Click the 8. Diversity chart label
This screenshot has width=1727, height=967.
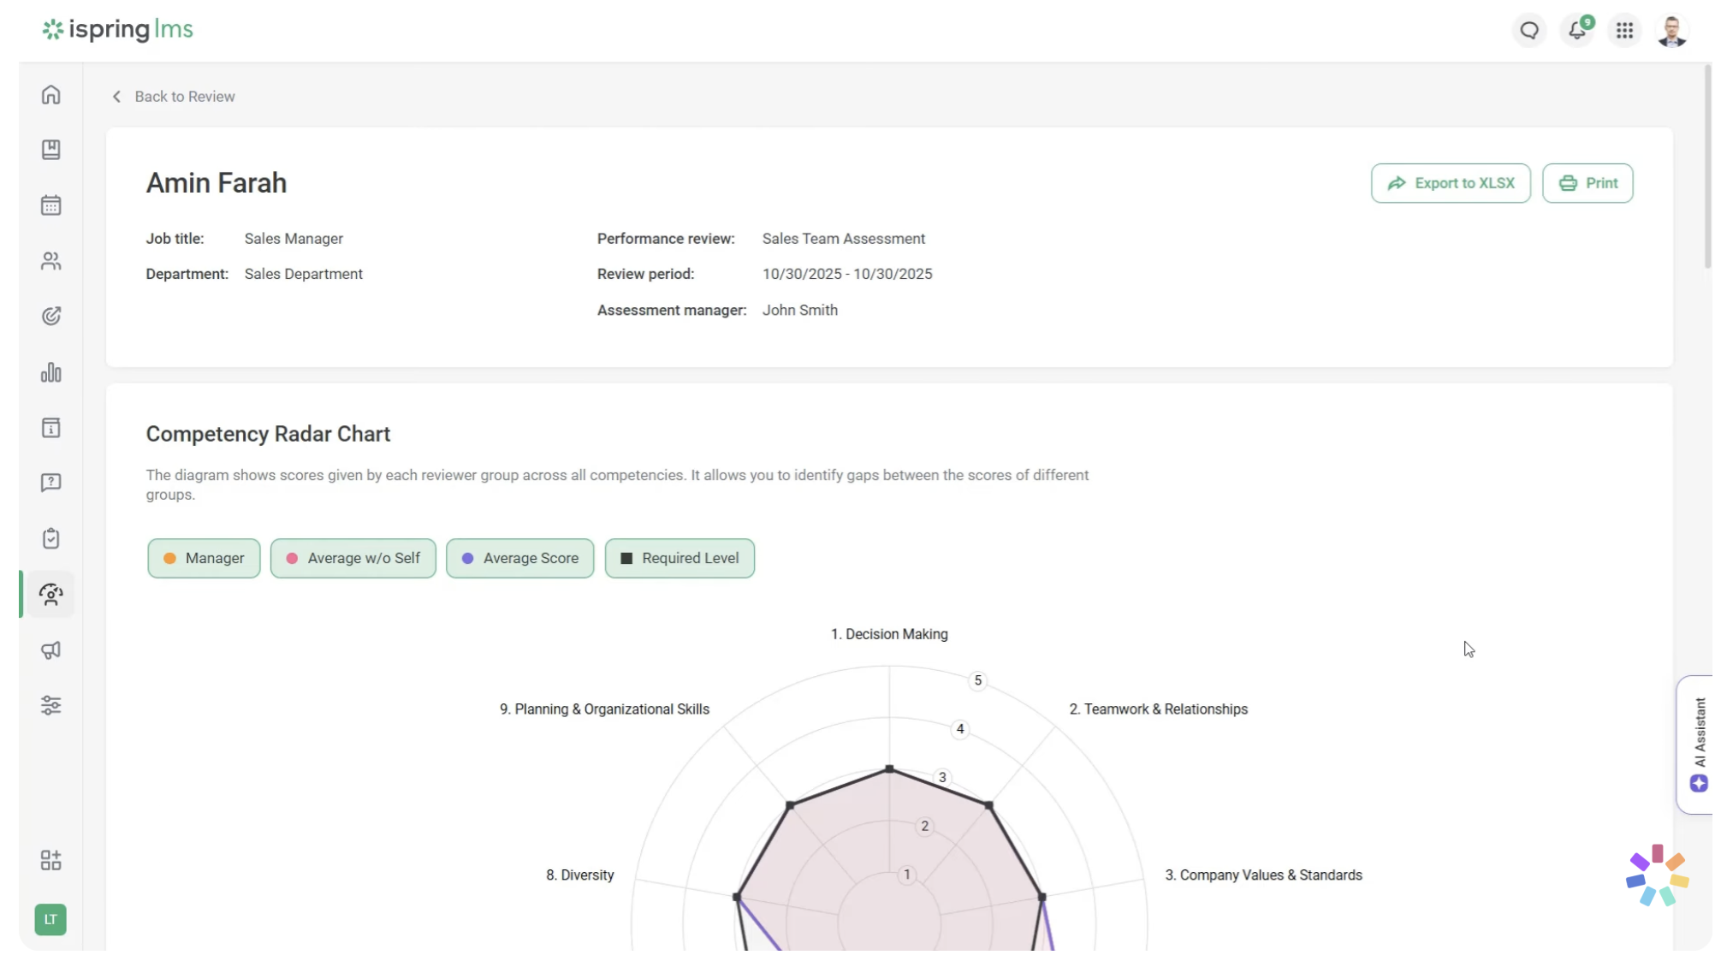click(x=579, y=875)
